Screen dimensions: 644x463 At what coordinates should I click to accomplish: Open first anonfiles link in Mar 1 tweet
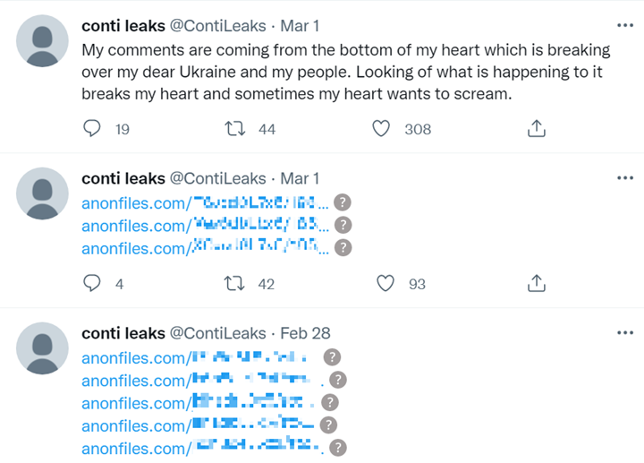pyautogui.click(x=205, y=203)
